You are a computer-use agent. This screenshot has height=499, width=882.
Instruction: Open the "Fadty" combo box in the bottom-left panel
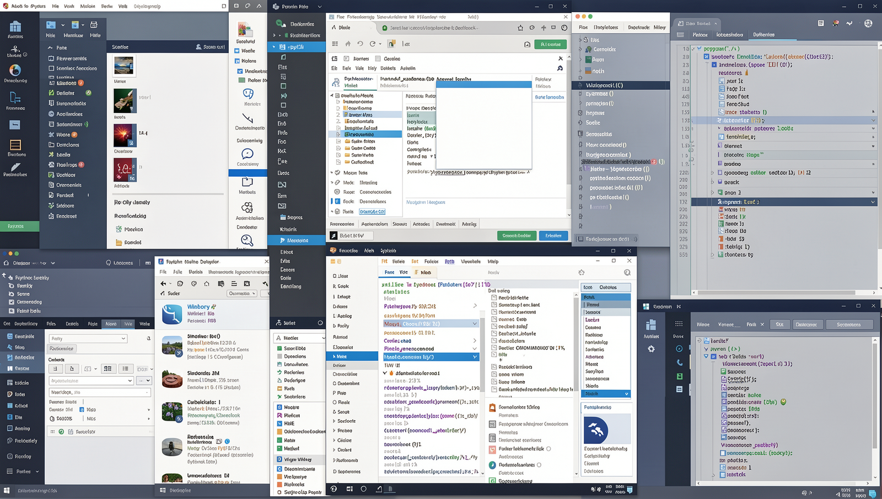(x=88, y=339)
